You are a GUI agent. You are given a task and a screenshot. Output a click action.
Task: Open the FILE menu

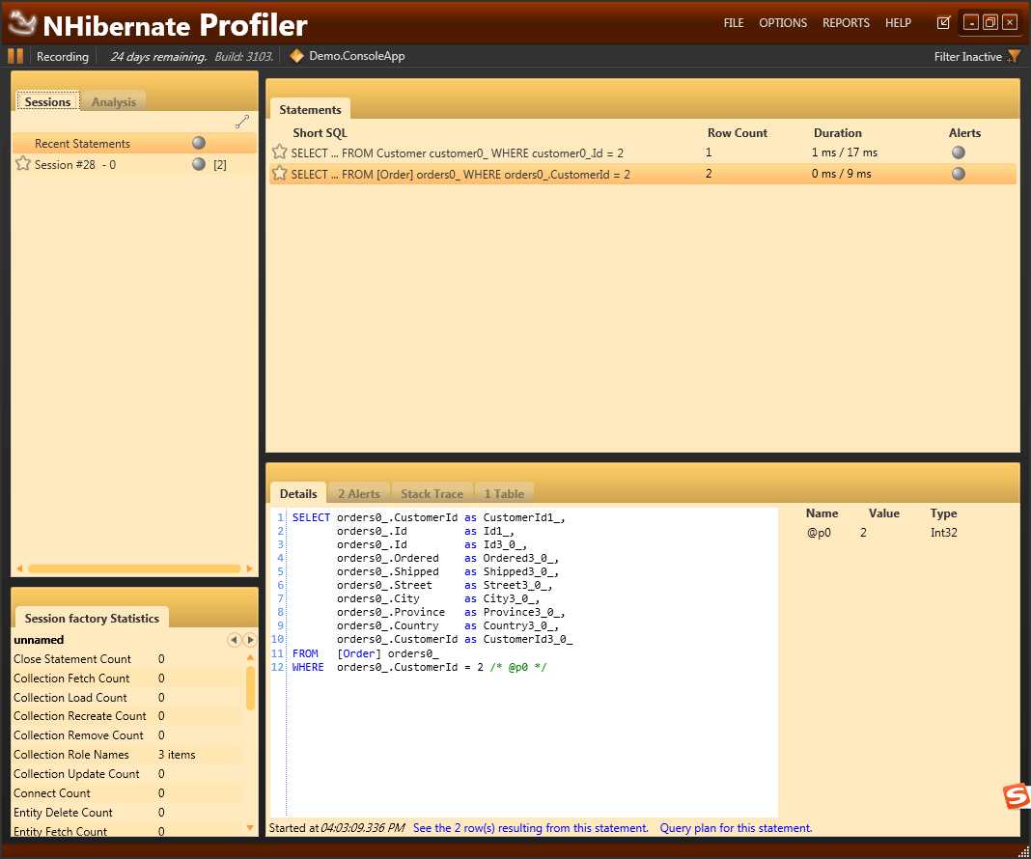point(733,23)
